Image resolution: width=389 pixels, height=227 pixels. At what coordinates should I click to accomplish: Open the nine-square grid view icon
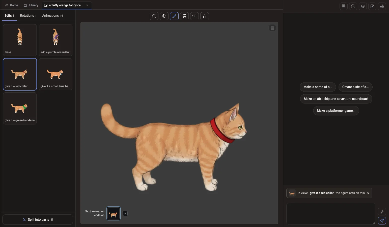click(x=184, y=16)
